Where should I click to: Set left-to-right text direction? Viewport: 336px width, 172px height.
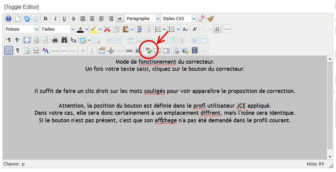[9, 40]
